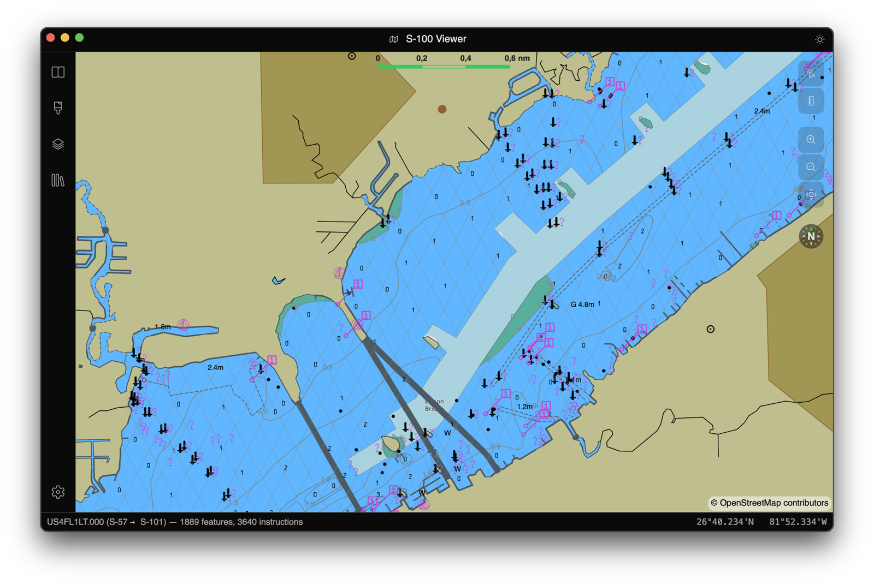
Task: Click the green distance scale bar
Action: 444,67
